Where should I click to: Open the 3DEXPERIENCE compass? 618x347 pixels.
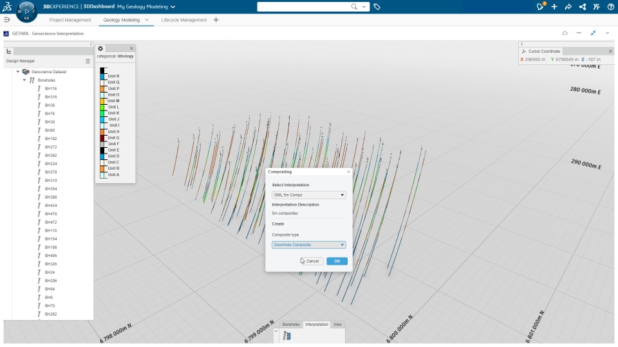pos(26,11)
